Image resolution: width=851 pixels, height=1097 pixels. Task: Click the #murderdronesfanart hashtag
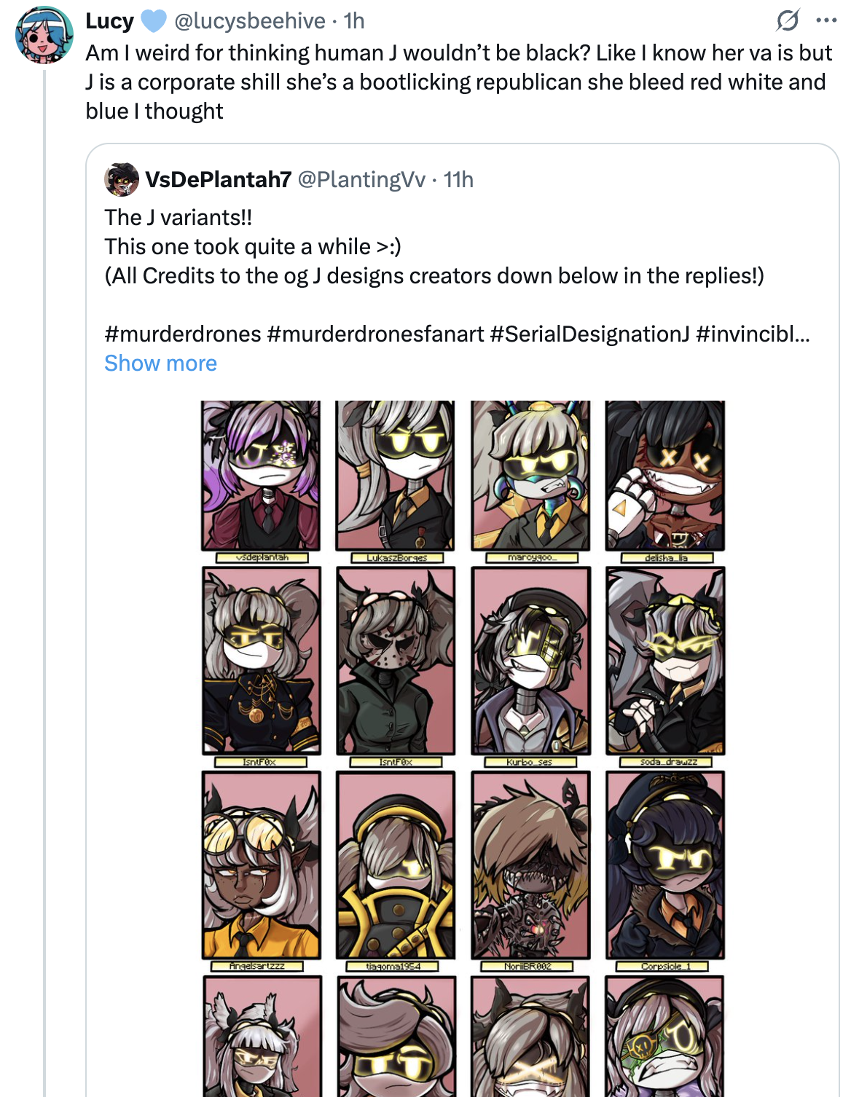tap(375, 334)
